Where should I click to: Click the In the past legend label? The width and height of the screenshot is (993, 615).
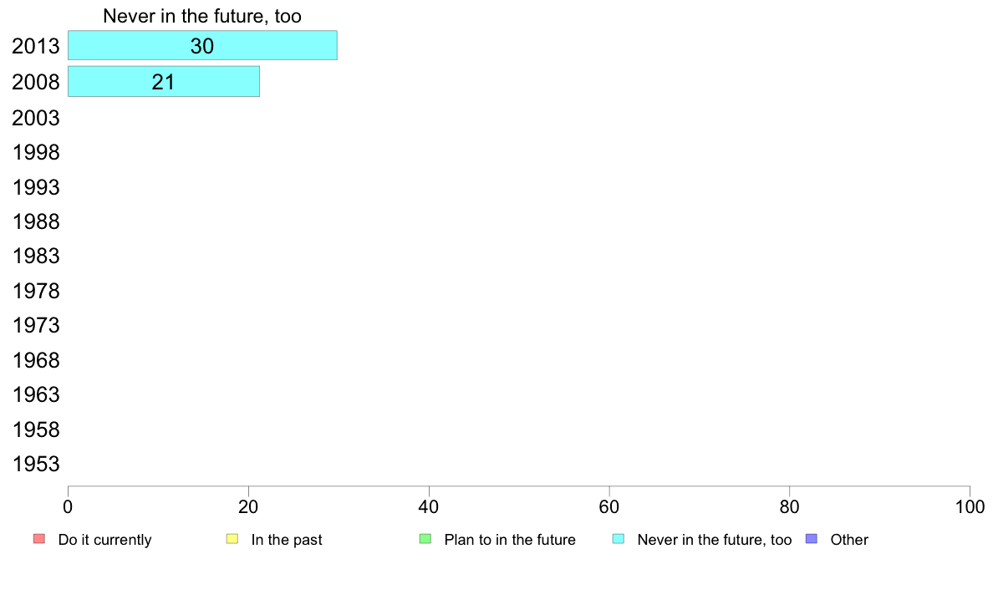click(x=286, y=540)
